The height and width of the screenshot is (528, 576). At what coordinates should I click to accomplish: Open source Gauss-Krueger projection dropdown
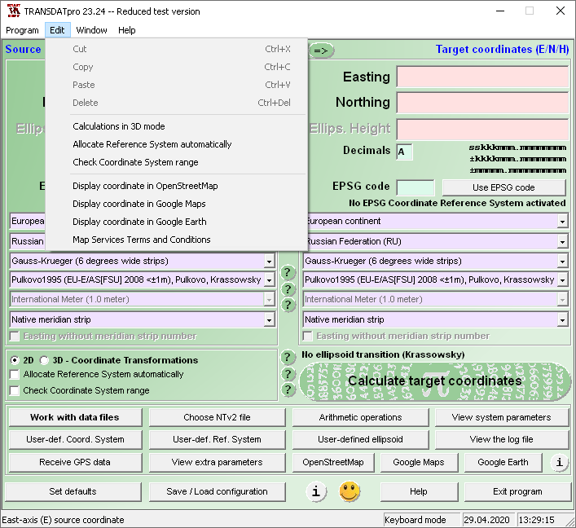270,262
